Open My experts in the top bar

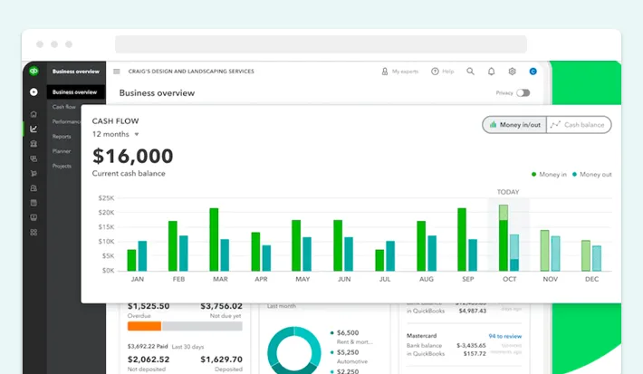[x=399, y=72]
